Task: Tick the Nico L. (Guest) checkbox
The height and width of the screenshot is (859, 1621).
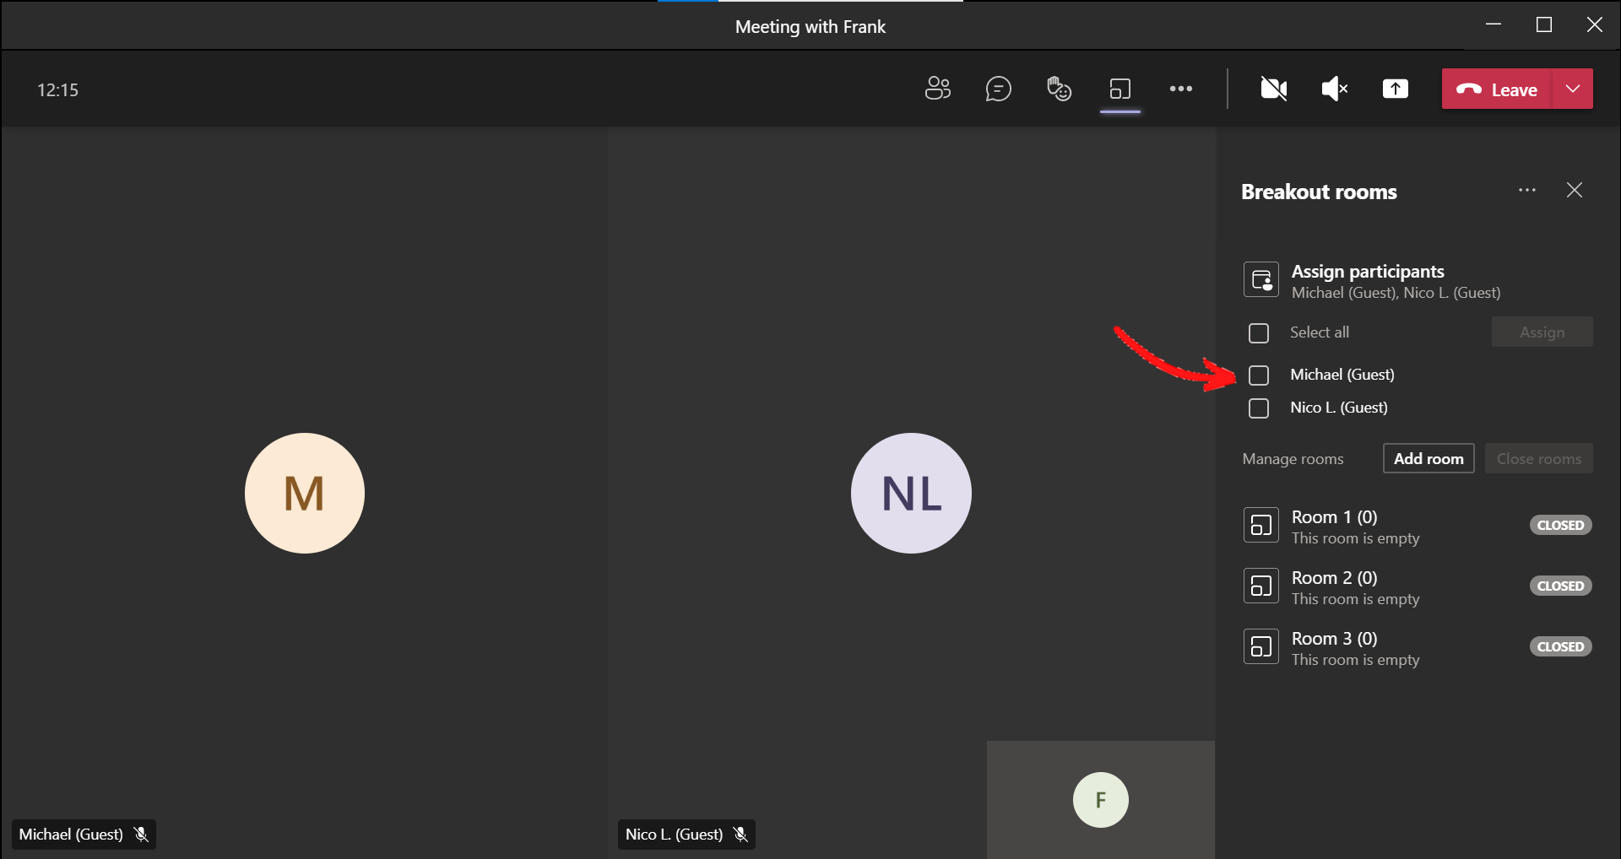Action: [1259, 408]
